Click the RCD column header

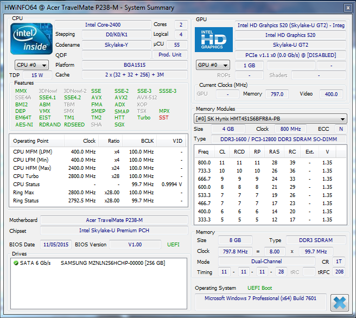coord(239,152)
